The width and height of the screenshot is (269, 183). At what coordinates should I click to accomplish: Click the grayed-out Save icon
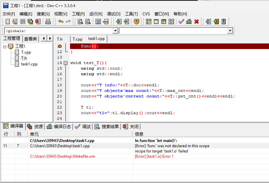23,21
